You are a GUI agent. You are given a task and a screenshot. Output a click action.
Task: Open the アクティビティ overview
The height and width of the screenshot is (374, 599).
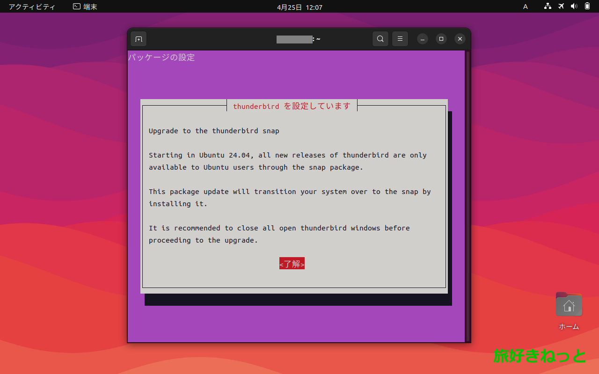pyautogui.click(x=31, y=7)
